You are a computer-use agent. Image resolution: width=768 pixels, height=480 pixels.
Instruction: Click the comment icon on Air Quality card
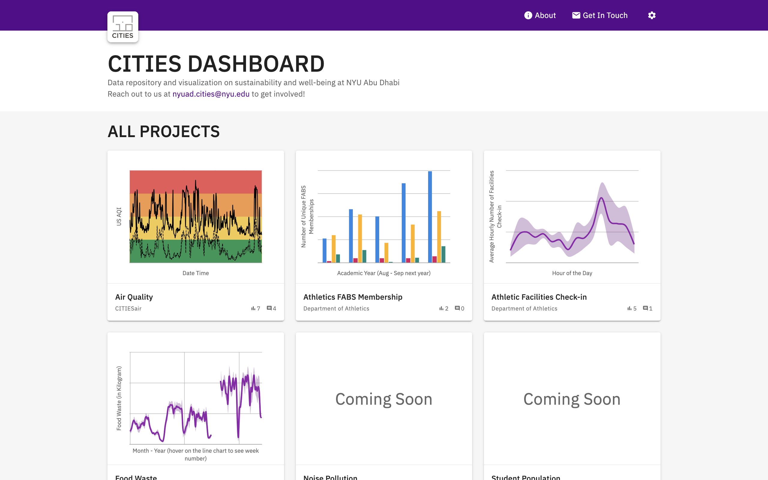pyautogui.click(x=269, y=308)
